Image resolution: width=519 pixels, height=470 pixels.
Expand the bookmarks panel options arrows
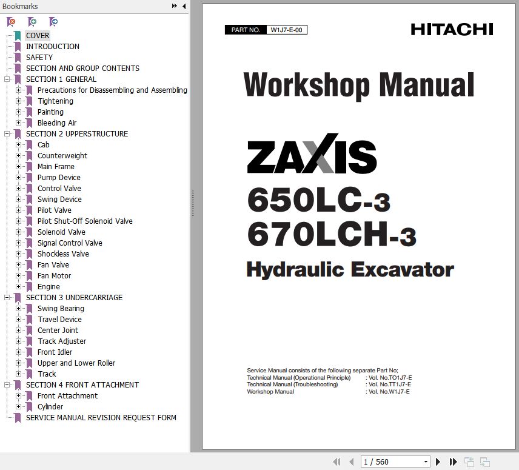tap(175, 6)
